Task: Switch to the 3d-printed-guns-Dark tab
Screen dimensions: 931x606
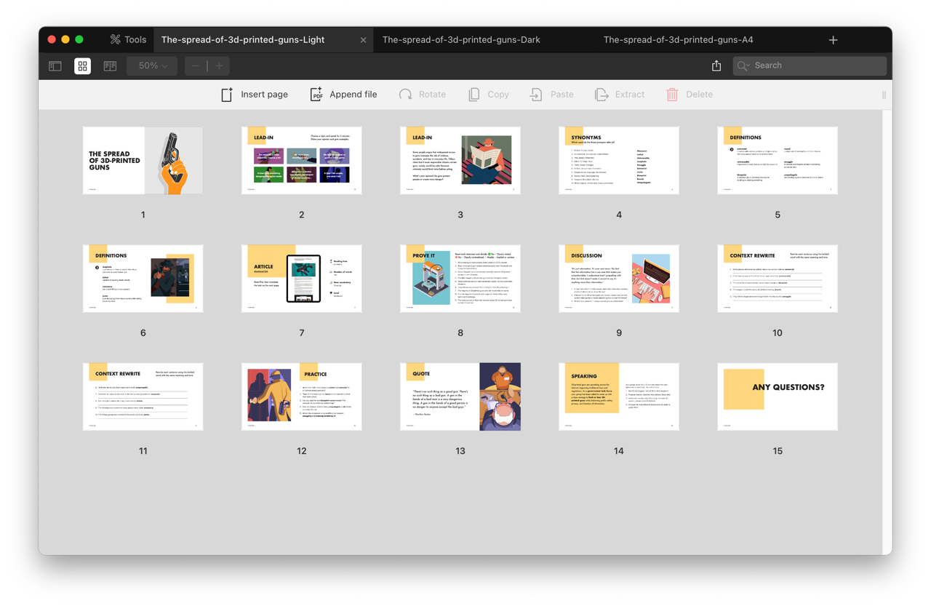Action: pyautogui.click(x=461, y=40)
